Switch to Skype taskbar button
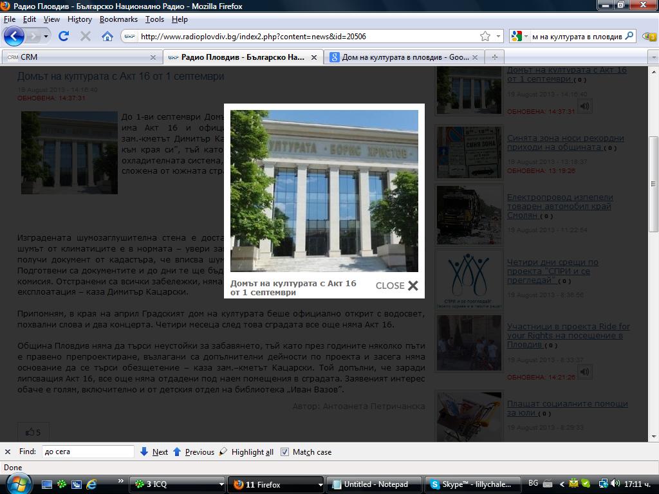The width and height of the screenshot is (659, 494). tap(473, 484)
